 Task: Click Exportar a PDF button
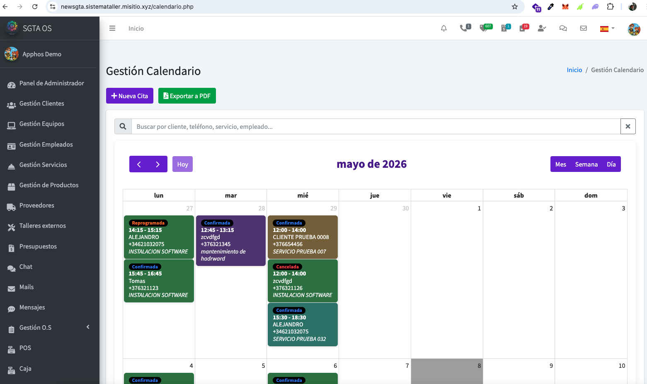[x=187, y=96]
